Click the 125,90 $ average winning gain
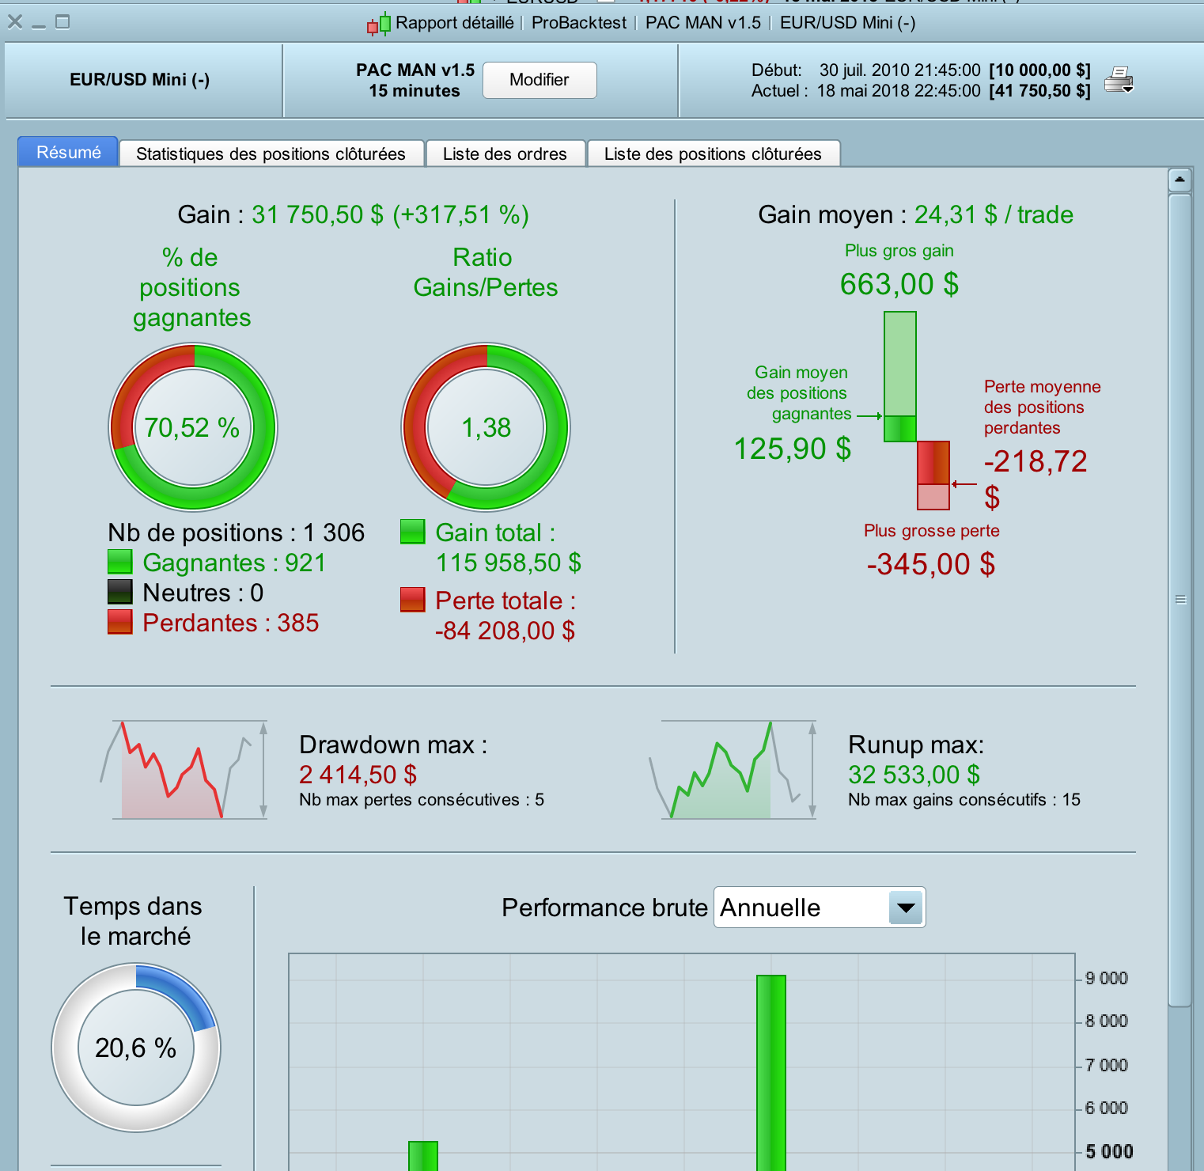This screenshot has width=1204, height=1171. pyautogui.click(x=793, y=449)
